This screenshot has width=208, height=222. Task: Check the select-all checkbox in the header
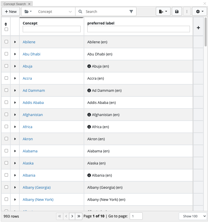click(x=6, y=29)
